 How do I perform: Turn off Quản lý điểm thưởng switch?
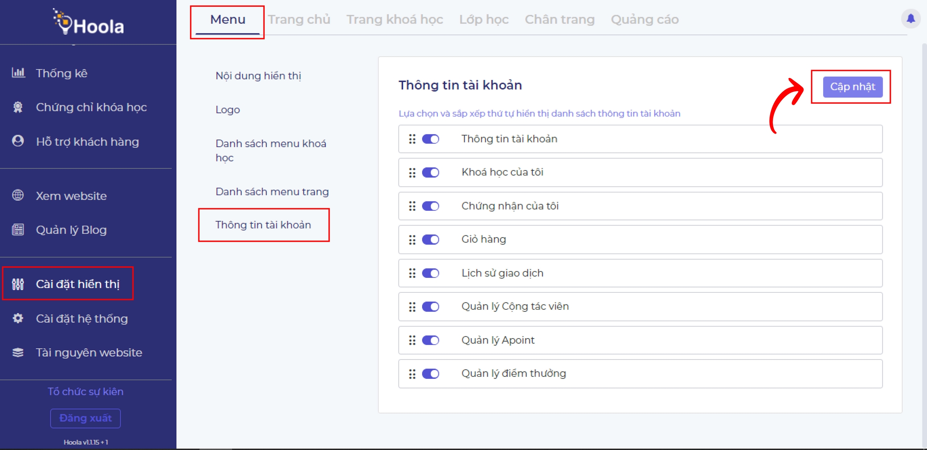pyautogui.click(x=430, y=374)
